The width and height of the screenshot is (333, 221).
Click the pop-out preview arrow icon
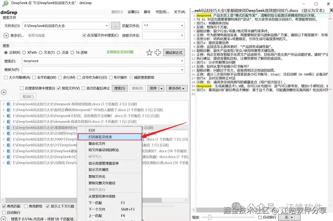[x=331, y=10]
